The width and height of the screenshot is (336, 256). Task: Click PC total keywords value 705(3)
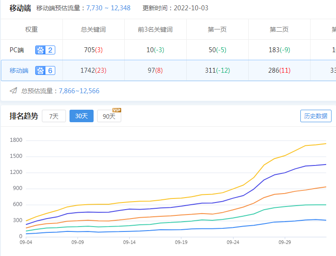click(x=94, y=50)
